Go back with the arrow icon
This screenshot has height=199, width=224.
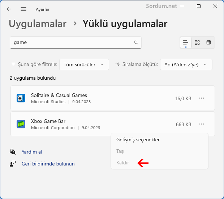(9, 9)
